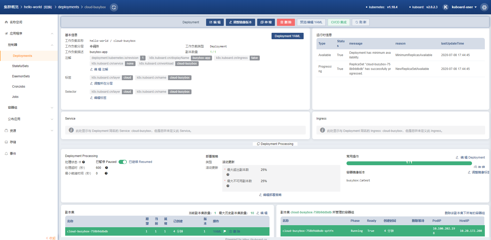Click the CI/CD 集成 button
491x240 pixels.
(x=339, y=22)
